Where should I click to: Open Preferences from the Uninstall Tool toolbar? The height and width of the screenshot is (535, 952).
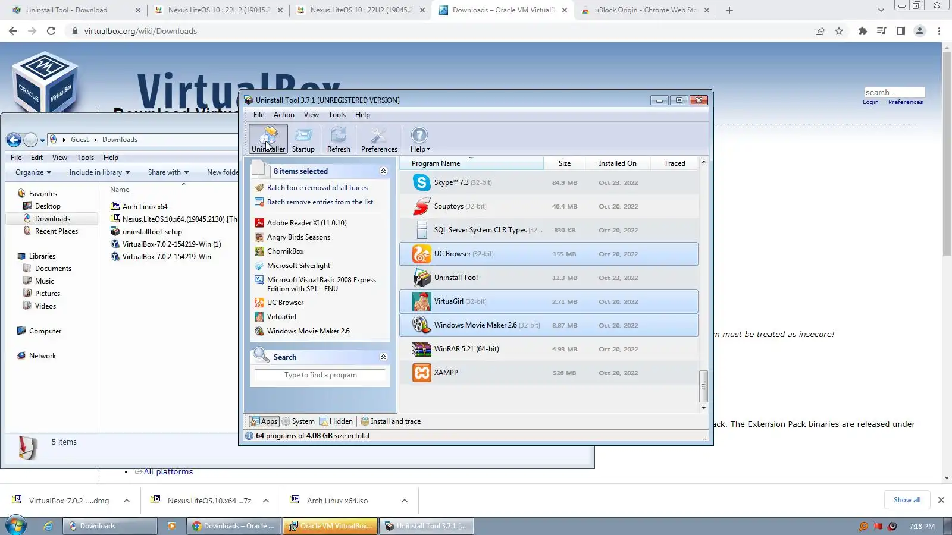coord(379,139)
